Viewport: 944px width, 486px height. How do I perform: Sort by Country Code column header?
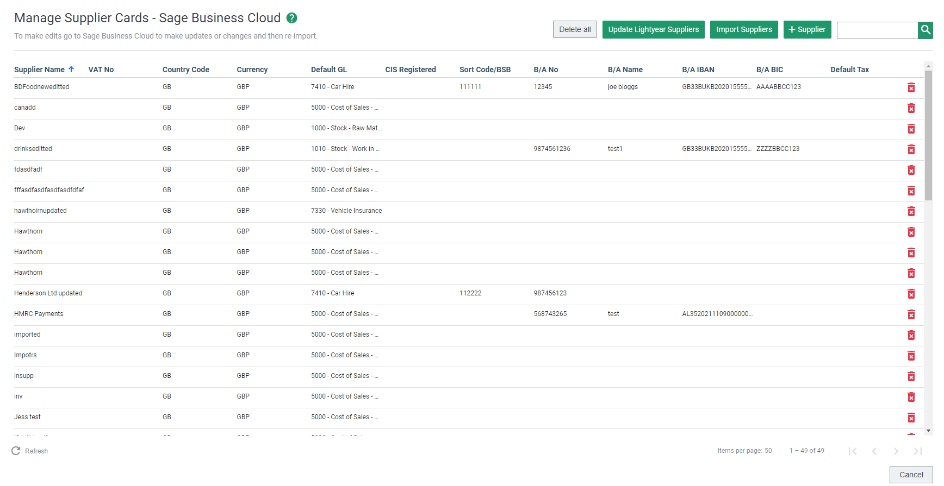pos(186,70)
